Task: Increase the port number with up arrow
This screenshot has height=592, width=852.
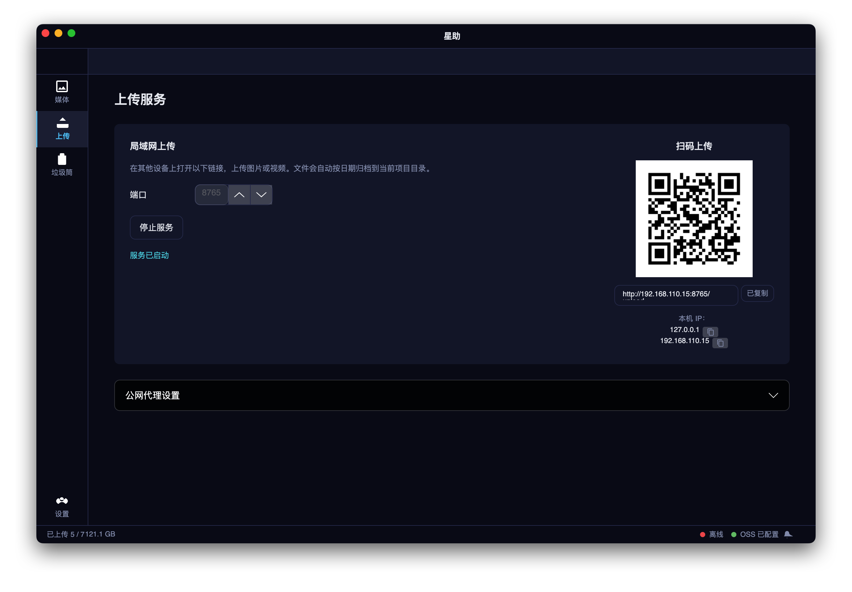Action: click(x=239, y=195)
